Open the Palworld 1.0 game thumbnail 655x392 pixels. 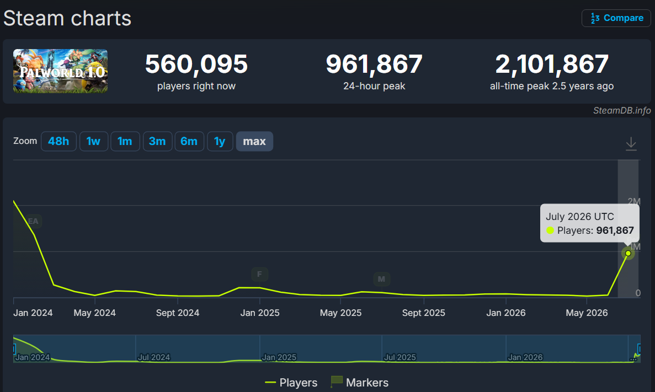pos(60,71)
